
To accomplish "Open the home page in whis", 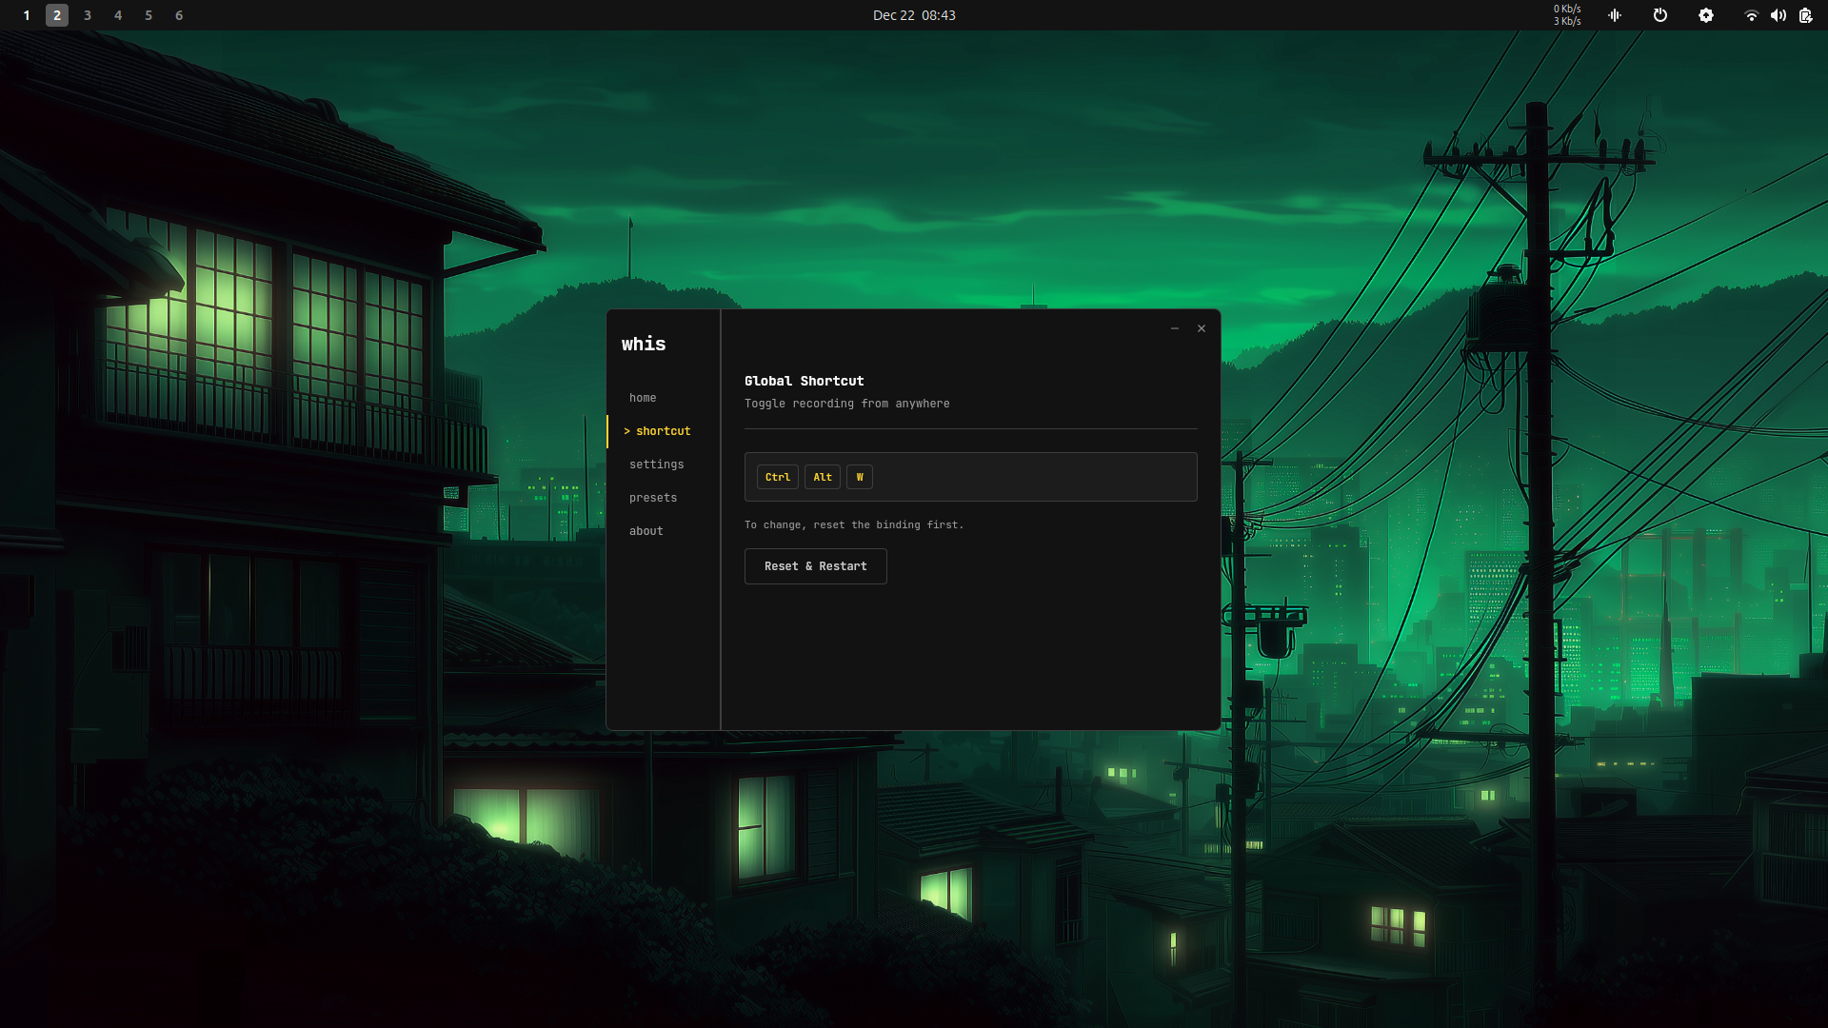I will tap(643, 397).
